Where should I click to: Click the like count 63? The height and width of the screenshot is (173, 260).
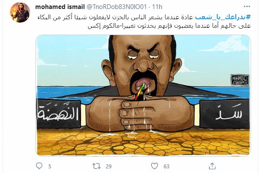pyautogui.click(x=166, y=166)
